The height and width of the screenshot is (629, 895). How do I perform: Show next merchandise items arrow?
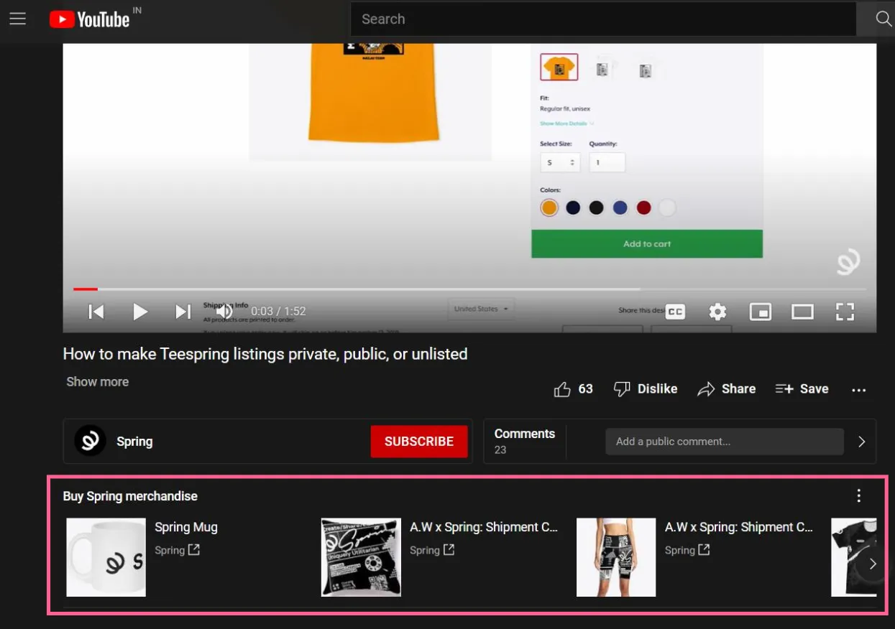872,564
